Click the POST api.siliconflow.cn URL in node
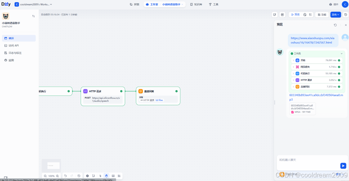Image resolution: width=349 pixels, height=181 pixels. pos(103,100)
